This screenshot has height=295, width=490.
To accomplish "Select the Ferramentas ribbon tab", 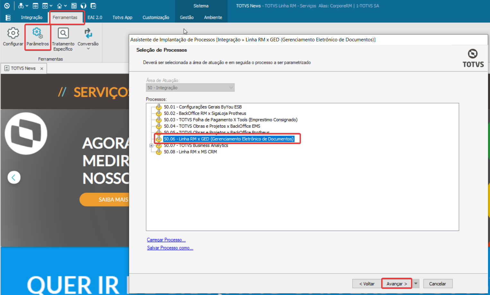I will (65, 18).
